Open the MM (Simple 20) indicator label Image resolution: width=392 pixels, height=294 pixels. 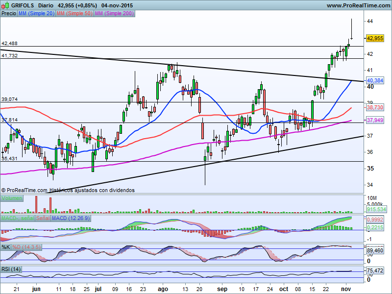tap(36, 14)
